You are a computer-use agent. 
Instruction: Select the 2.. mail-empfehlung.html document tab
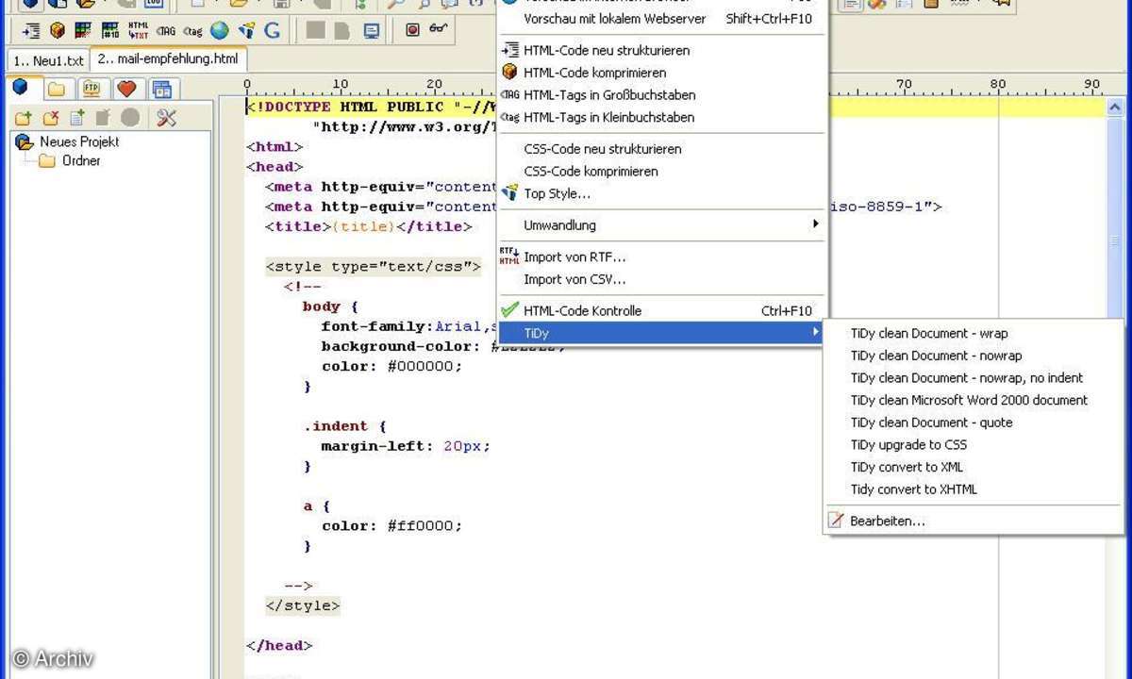[x=168, y=58]
